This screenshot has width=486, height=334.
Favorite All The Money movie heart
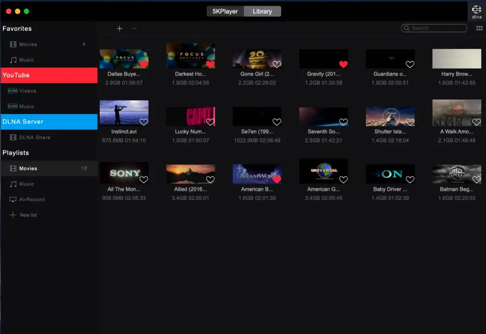click(143, 179)
